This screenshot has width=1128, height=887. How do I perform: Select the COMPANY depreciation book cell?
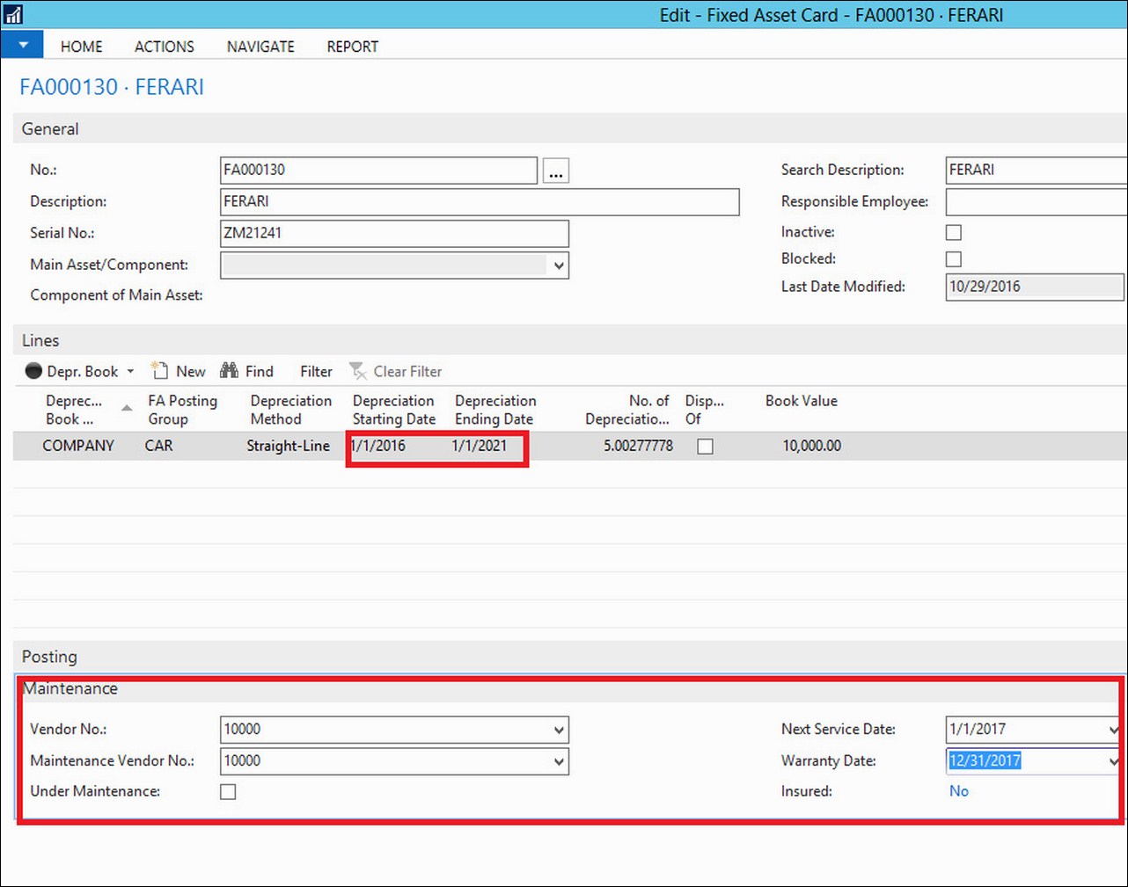point(78,446)
